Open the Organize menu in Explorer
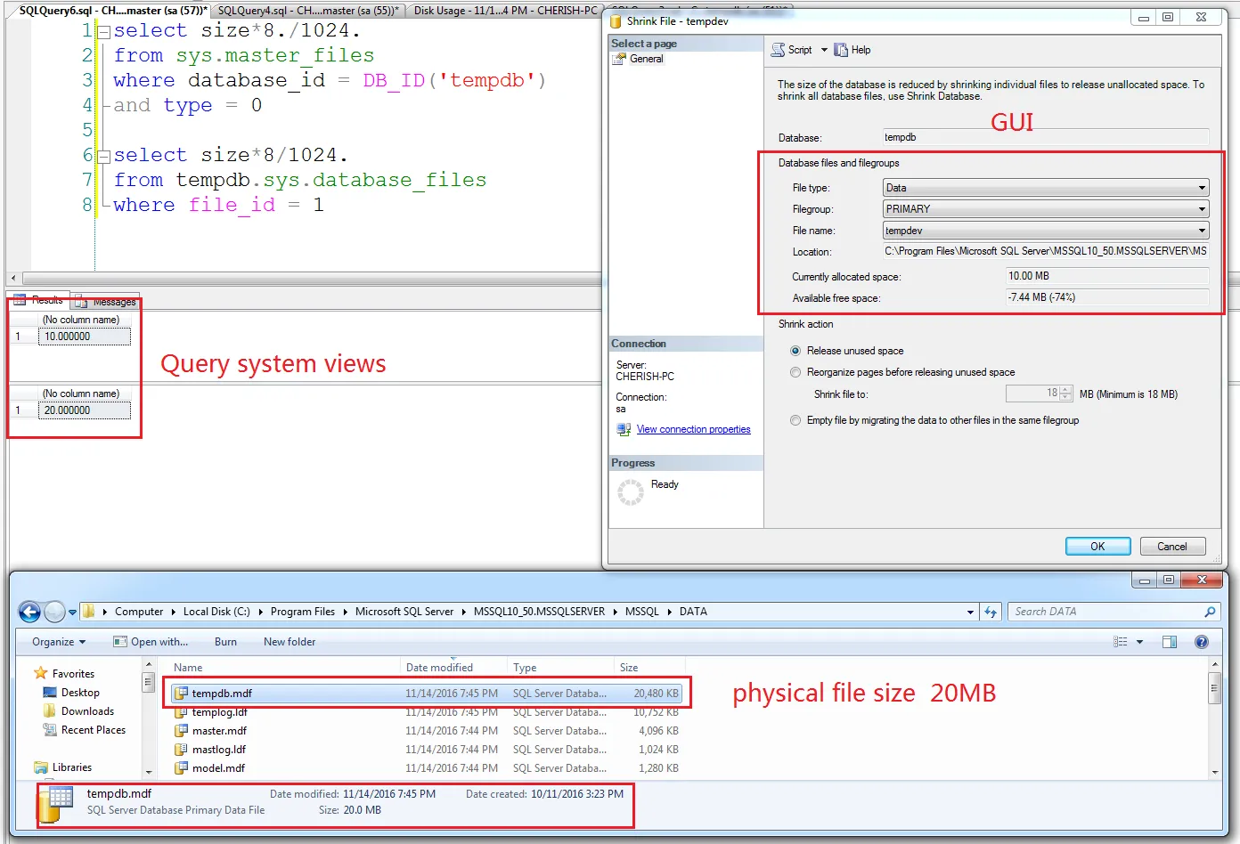This screenshot has height=844, width=1240. pyautogui.click(x=59, y=642)
